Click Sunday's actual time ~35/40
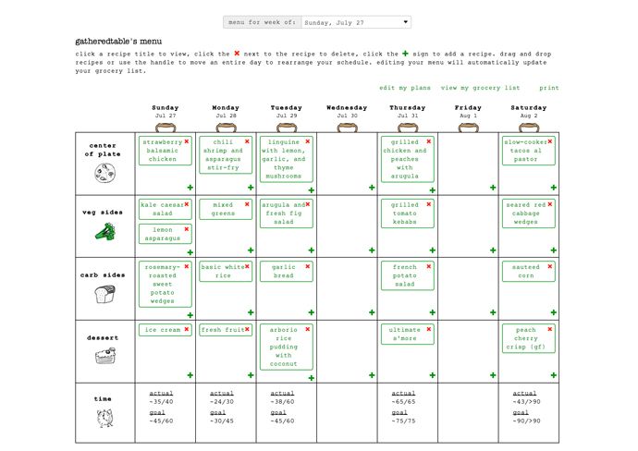Image resolution: width=638 pixels, height=451 pixels. click(161, 401)
